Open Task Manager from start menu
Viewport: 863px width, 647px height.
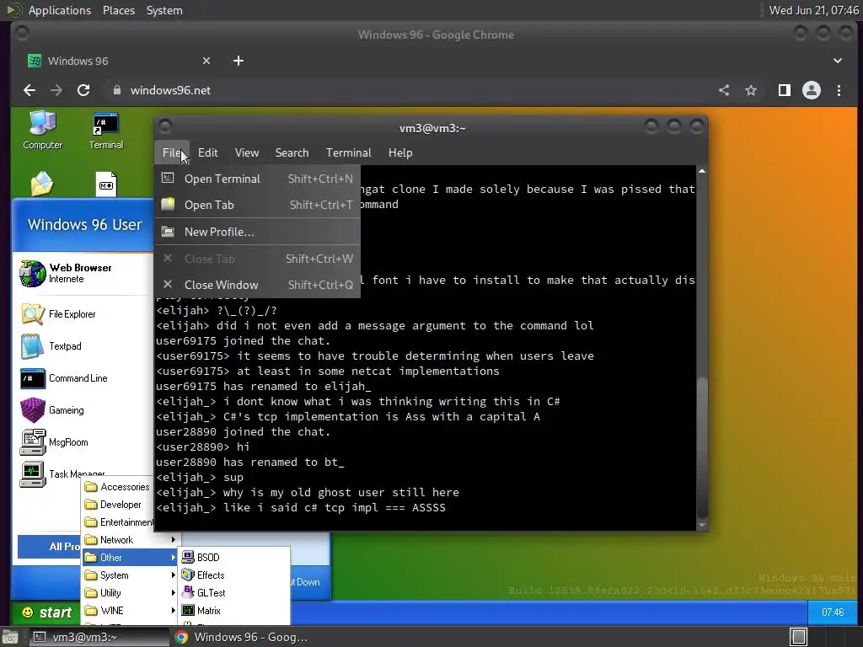tap(61, 473)
